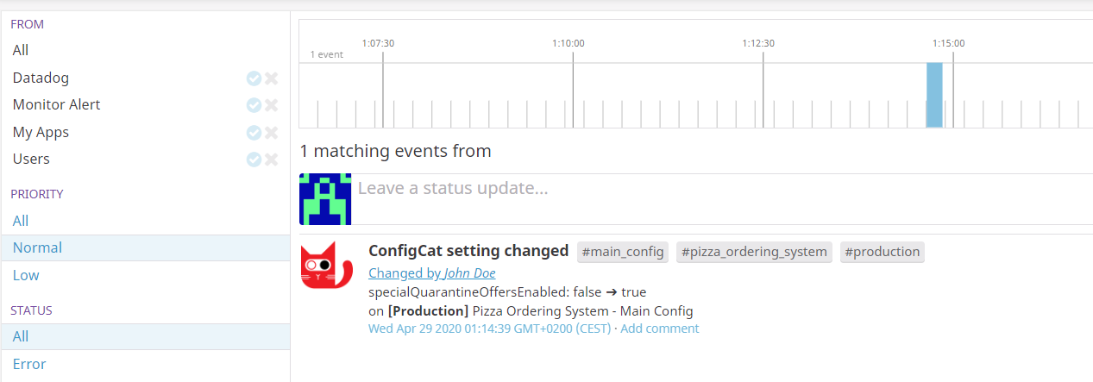Click the X icon next to Datadog
This screenshot has width=1093, height=382.
[x=271, y=78]
